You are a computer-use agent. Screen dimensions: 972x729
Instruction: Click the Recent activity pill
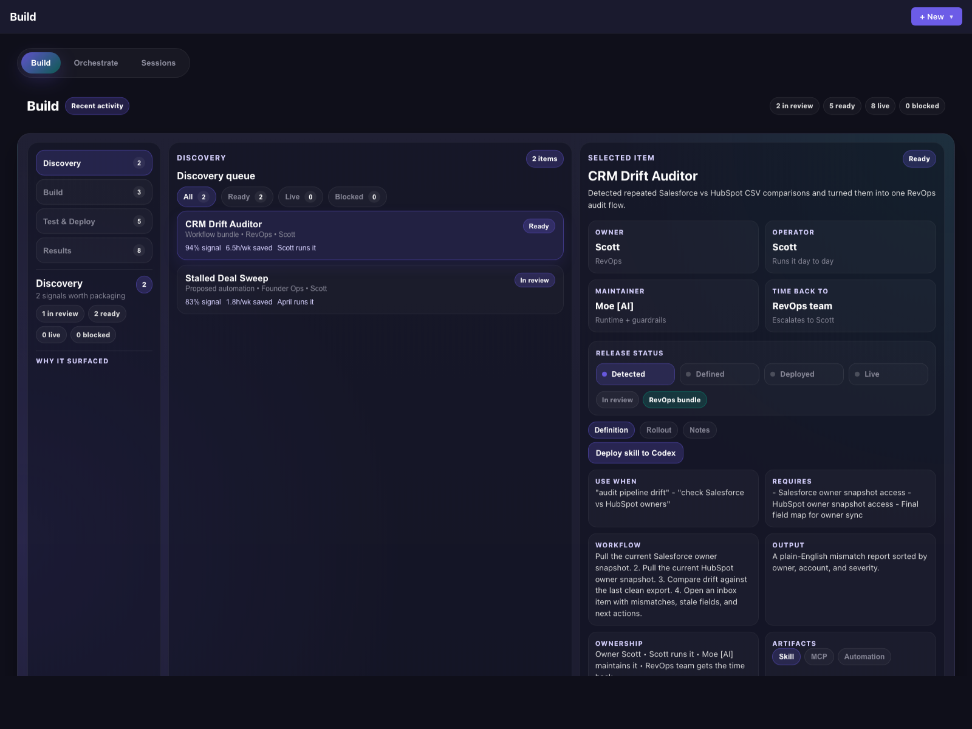[97, 106]
